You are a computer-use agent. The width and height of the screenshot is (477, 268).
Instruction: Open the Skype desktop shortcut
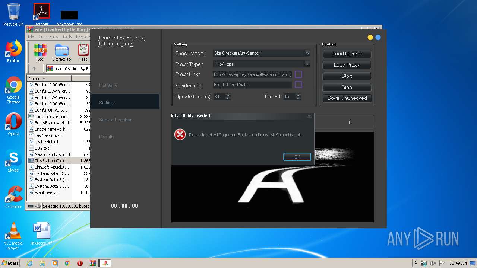pos(13,161)
